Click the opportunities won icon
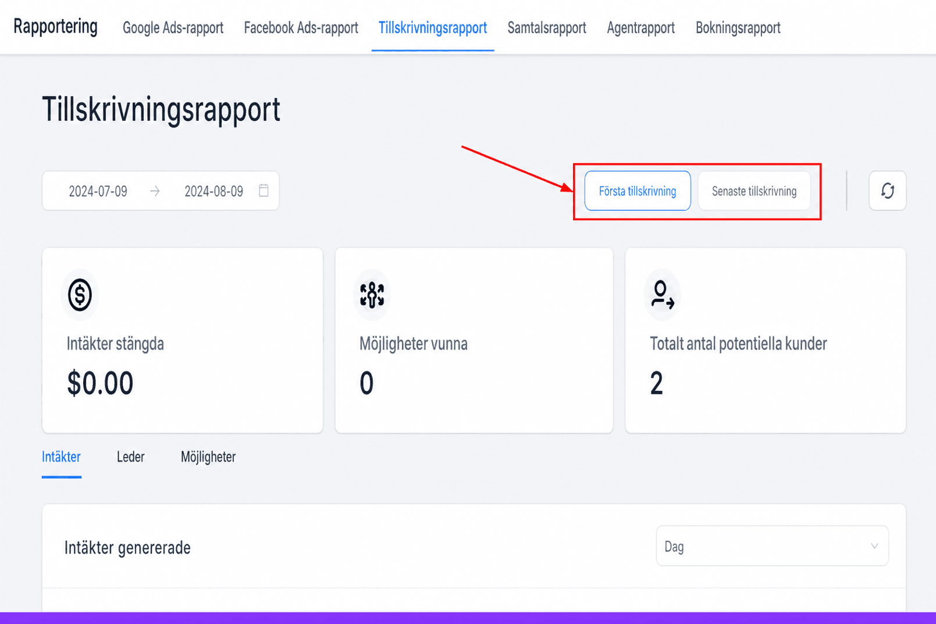Image resolution: width=936 pixels, height=624 pixels. tap(372, 295)
